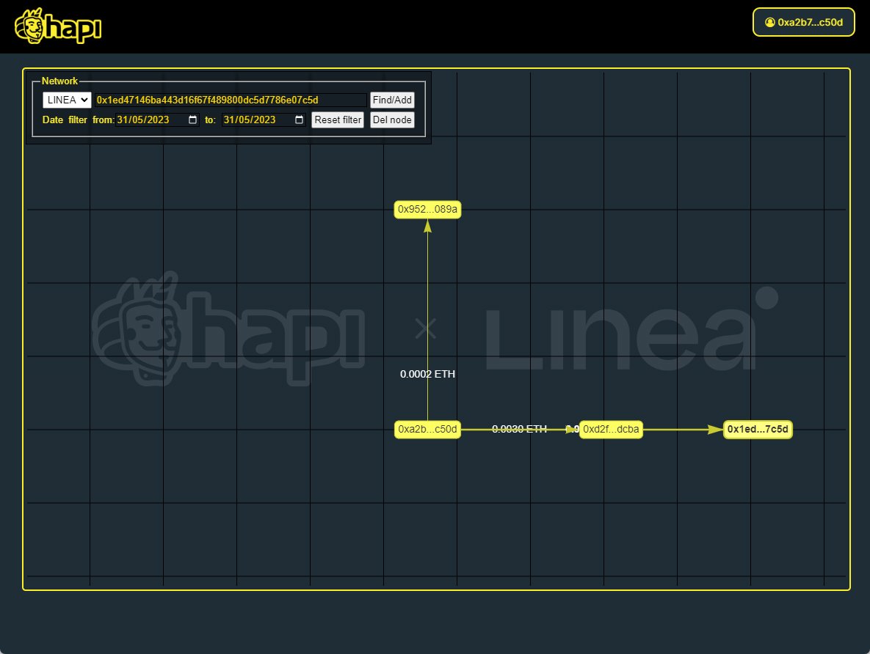The height and width of the screenshot is (654, 870).
Task: Click the 0.0002 ETH edge label
Action: coord(428,374)
